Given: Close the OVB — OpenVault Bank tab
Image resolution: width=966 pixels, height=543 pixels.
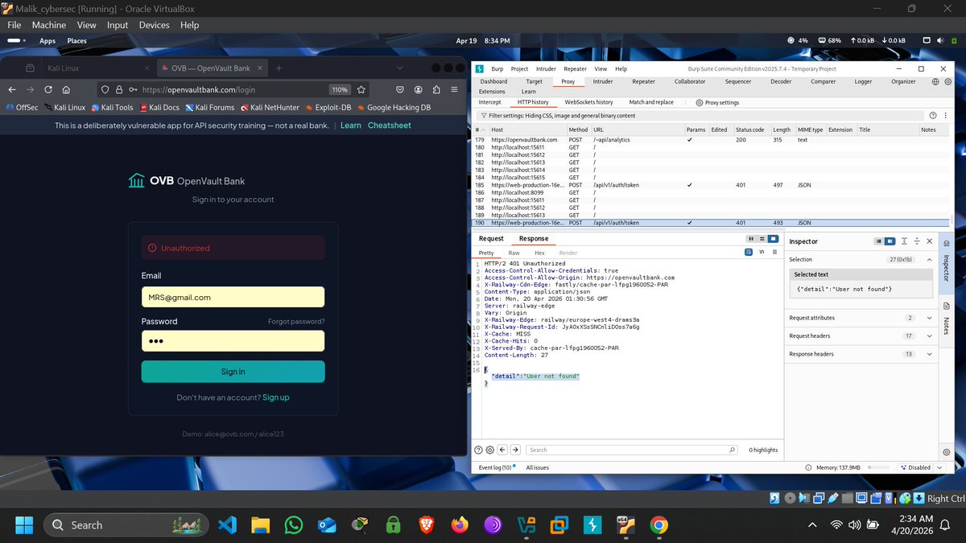Looking at the screenshot, I should point(261,68).
